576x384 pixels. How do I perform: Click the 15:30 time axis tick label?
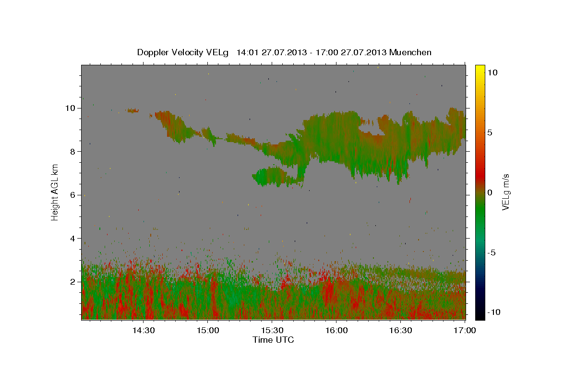click(x=272, y=330)
